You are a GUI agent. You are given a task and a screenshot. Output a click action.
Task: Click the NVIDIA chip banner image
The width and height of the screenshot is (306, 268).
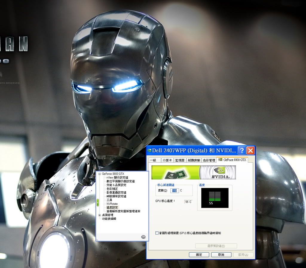[x=194, y=172]
